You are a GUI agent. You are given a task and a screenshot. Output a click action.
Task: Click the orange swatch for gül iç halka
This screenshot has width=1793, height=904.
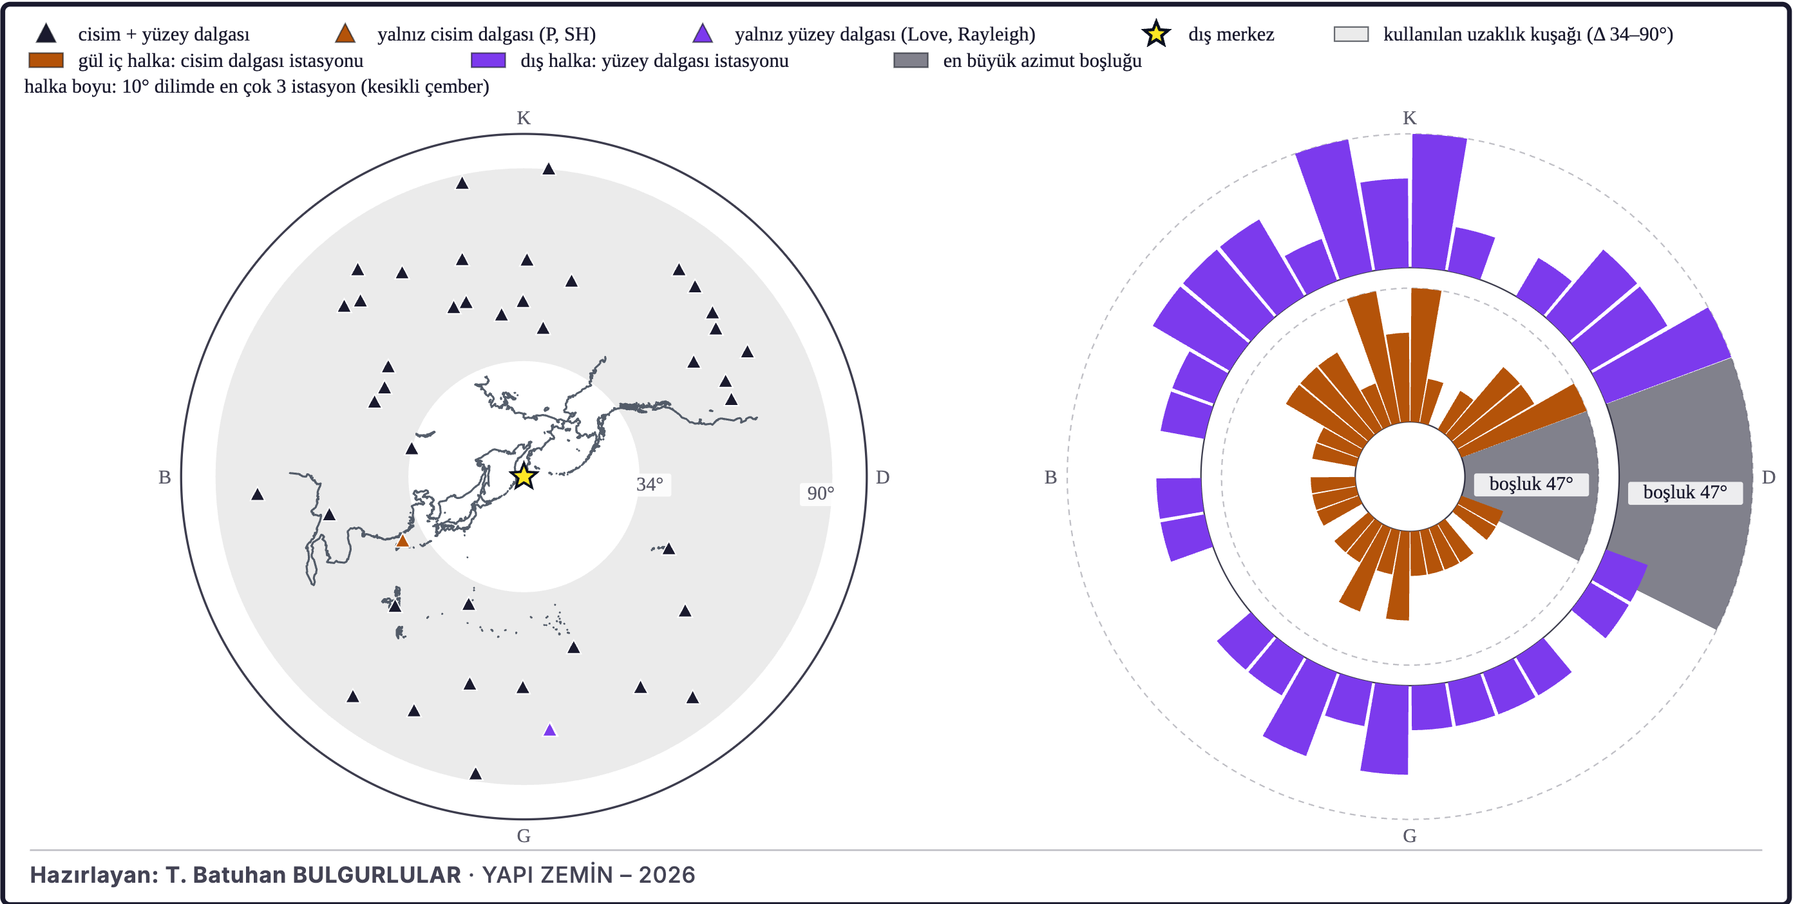46,61
